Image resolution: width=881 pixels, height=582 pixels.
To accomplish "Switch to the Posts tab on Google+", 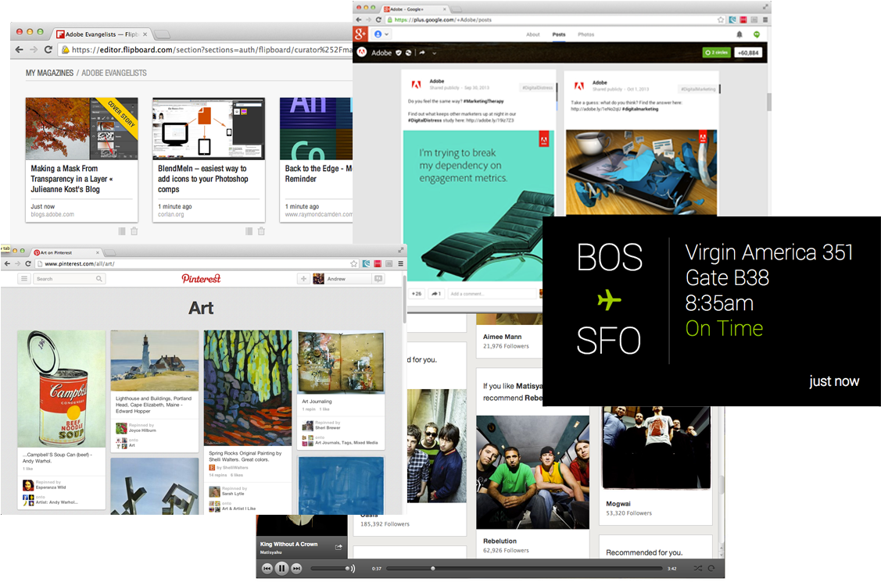I will (558, 35).
